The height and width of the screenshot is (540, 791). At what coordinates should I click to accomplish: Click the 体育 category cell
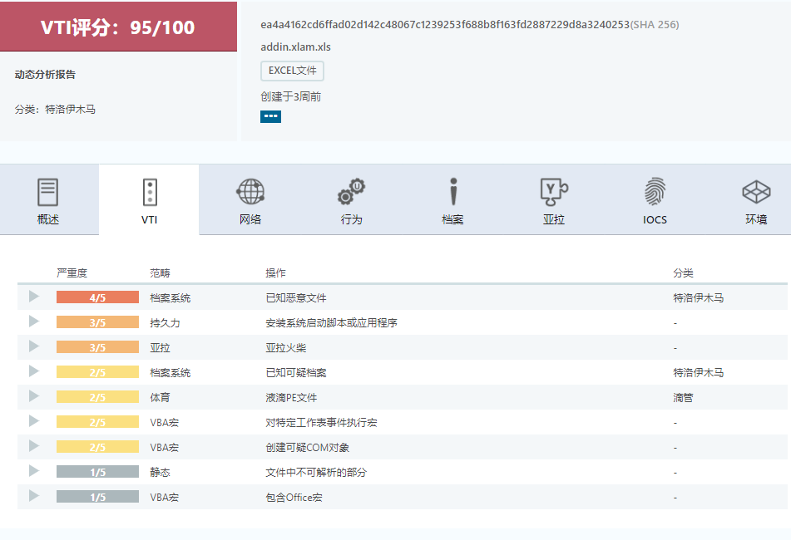(160, 397)
